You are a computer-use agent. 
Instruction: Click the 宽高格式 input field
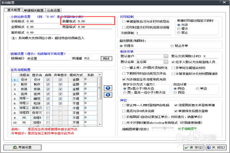(95, 27)
